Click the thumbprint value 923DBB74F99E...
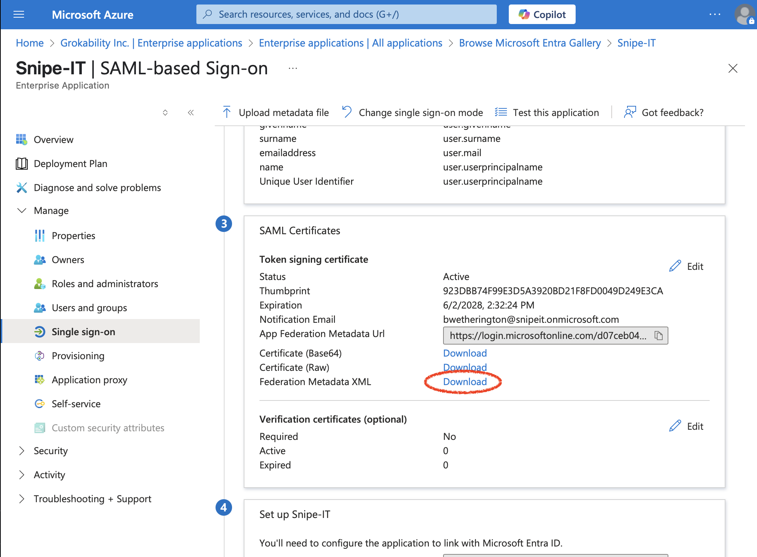Image resolution: width=757 pixels, height=557 pixels. point(553,291)
